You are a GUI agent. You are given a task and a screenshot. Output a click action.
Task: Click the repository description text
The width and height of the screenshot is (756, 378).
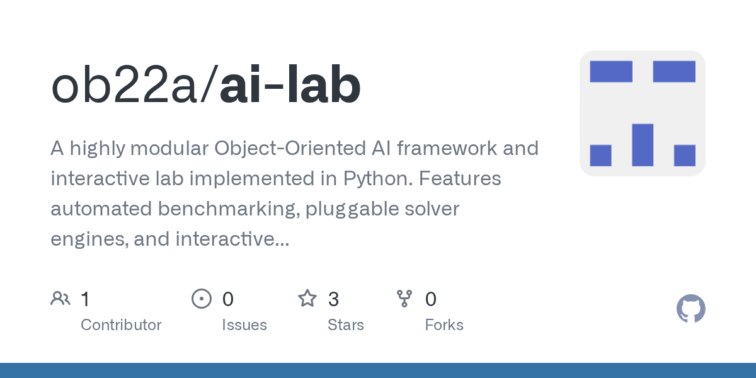tap(294, 193)
